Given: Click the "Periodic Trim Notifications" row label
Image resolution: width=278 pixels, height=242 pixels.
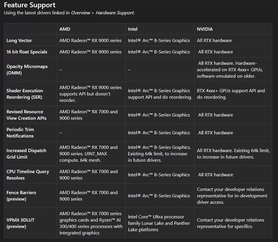Looking at the screenshot, I should (20, 133).
